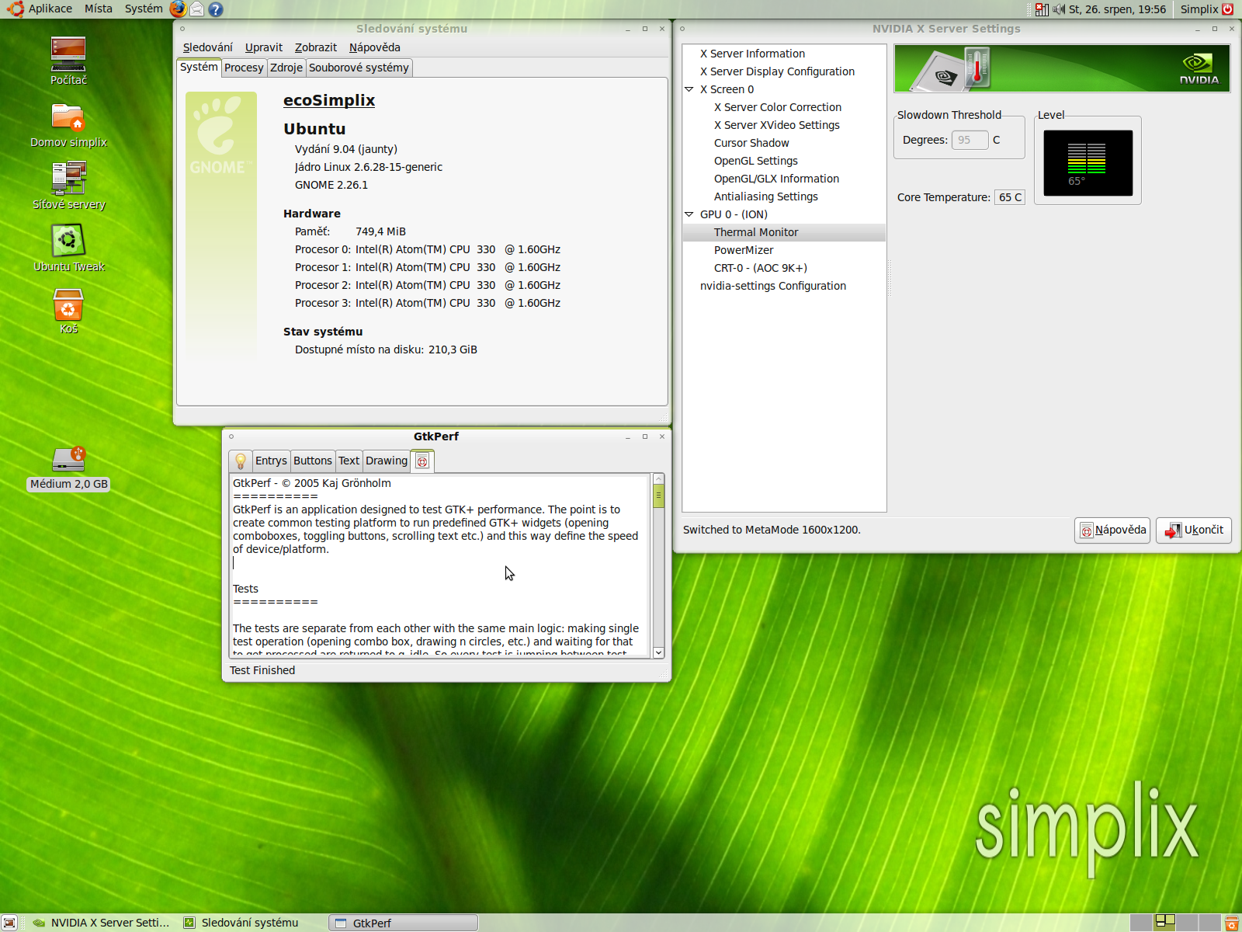Click the date and time in the top panel

pos(1117,9)
